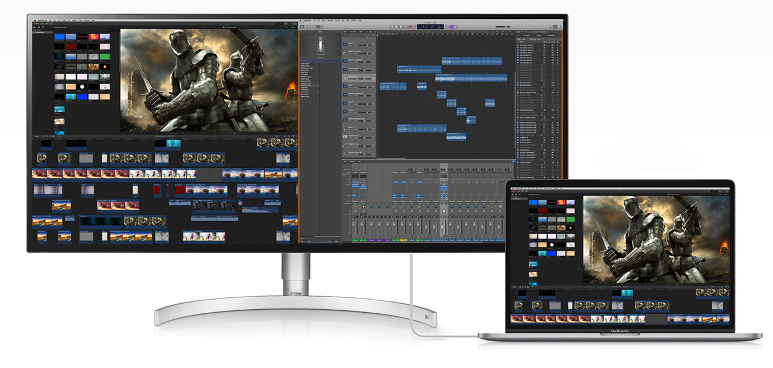Select highlighted Titles and Generators icon on monitor
This screenshot has width=773, height=368.
[x=43, y=27]
